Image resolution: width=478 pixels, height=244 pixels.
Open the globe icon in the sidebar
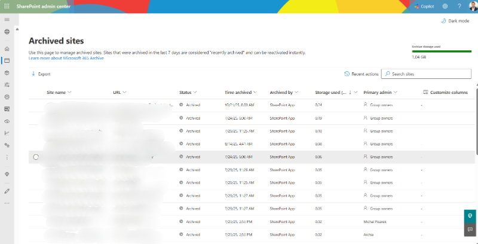[x=7, y=32]
